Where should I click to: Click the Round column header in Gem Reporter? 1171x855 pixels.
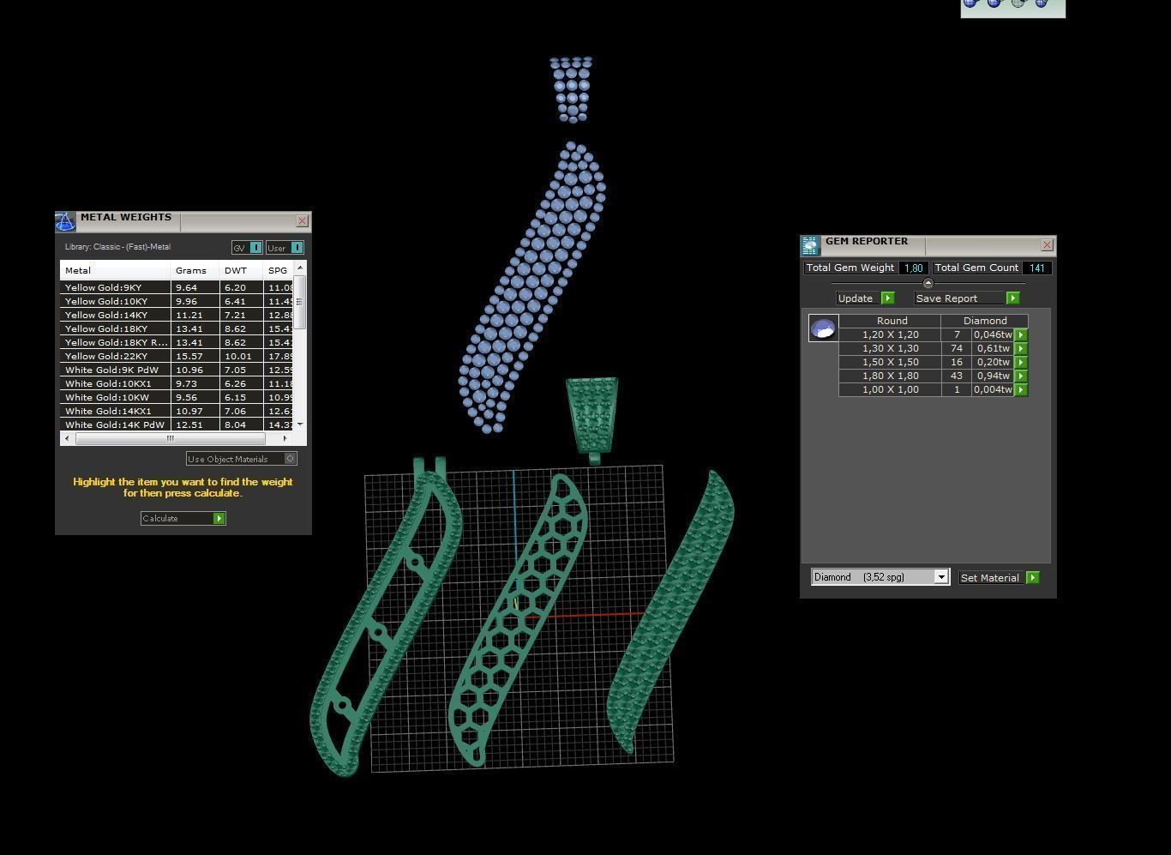coord(892,321)
